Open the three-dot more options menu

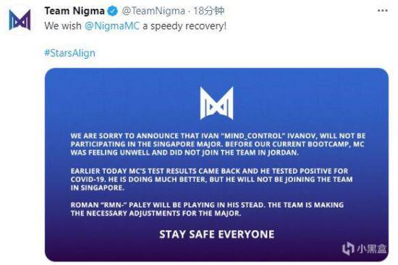coord(383,11)
